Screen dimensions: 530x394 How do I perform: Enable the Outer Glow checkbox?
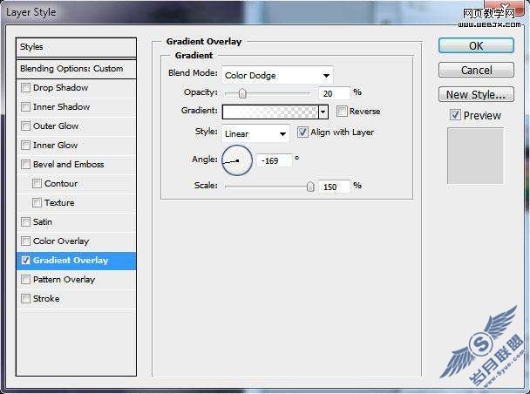[x=25, y=126]
